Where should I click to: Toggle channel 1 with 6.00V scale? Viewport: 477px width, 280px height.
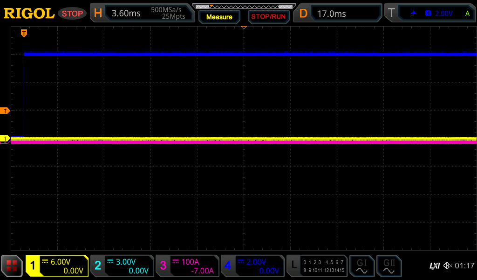[x=57, y=266]
